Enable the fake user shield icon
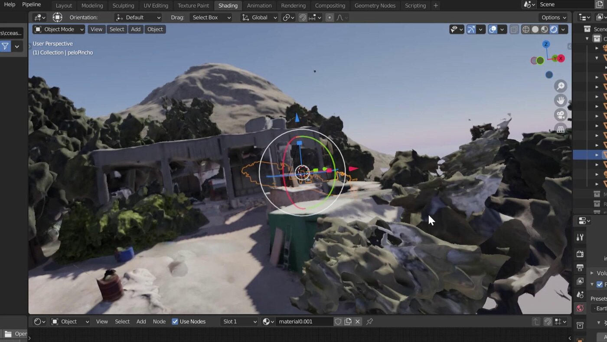The height and width of the screenshot is (342, 607). pyautogui.click(x=338, y=322)
